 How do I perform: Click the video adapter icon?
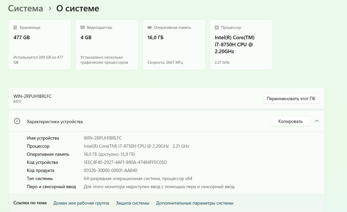pos(83,27)
